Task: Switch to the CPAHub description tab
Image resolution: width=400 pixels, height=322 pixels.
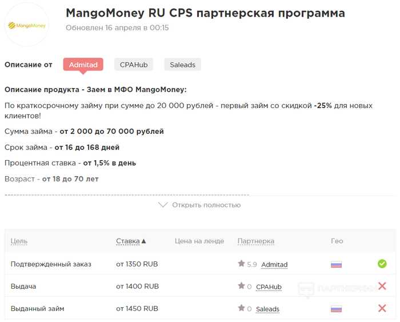Action: coord(134,65)
